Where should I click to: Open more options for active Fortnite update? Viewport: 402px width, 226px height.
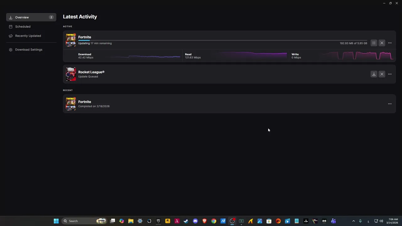click(390, 43)
